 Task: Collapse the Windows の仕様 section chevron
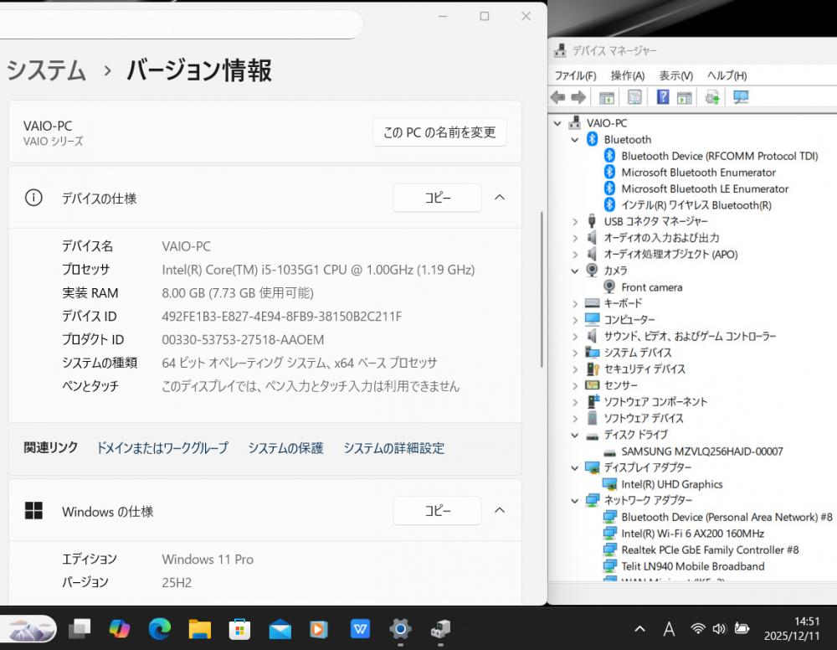tap(500, 510)
